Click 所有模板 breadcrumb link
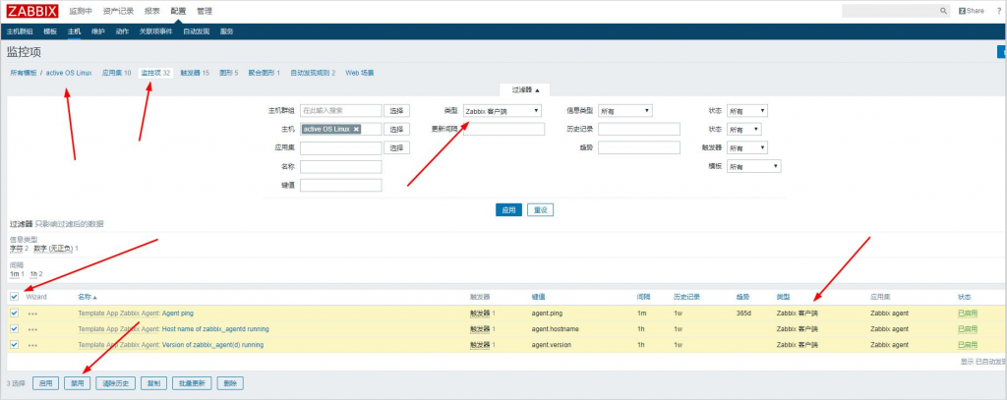 (x=24, y=73)
